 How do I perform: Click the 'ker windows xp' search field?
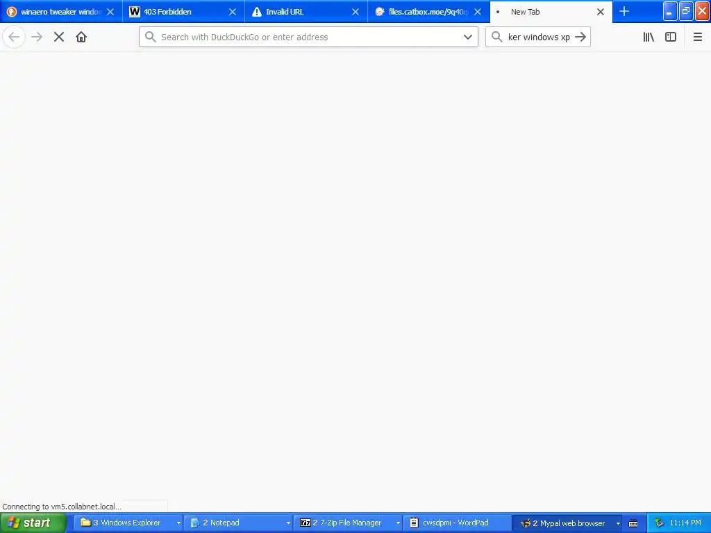click(x=538, y=37)
